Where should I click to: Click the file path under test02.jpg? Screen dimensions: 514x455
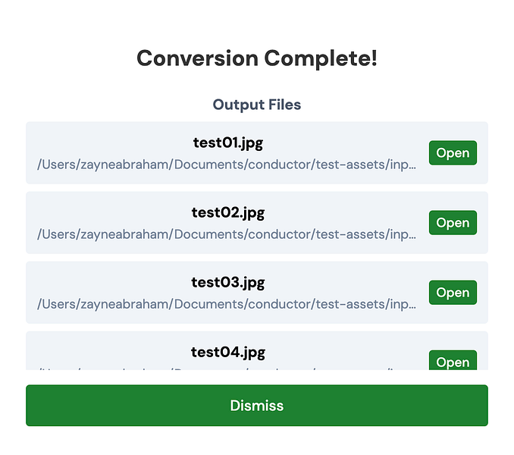tap(227, 234)
